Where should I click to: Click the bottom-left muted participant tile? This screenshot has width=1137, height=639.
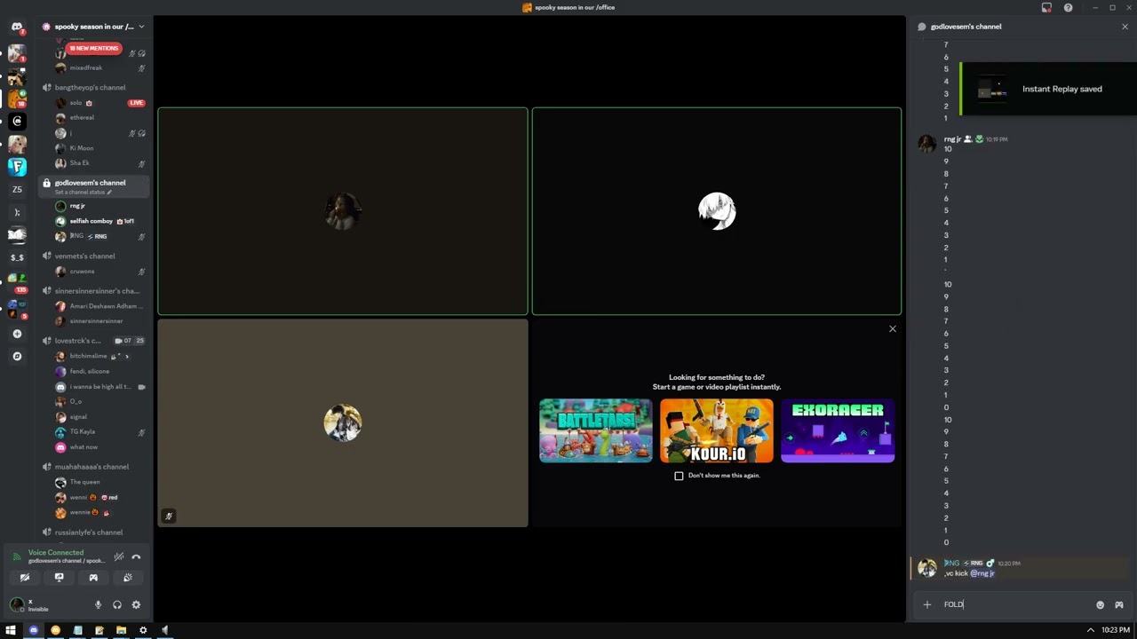[x=343, y=423]
